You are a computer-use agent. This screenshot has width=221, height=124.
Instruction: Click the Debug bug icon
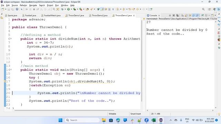click(62, 9)
